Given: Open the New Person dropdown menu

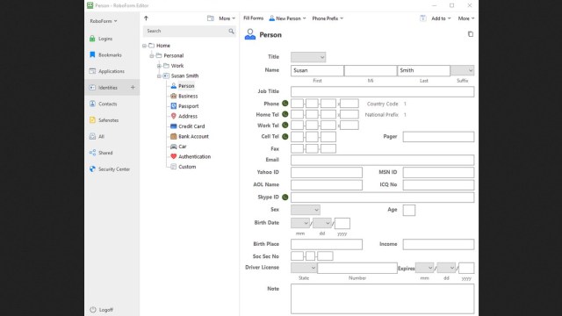Looking at the screenshot, I should pos(287,18).
